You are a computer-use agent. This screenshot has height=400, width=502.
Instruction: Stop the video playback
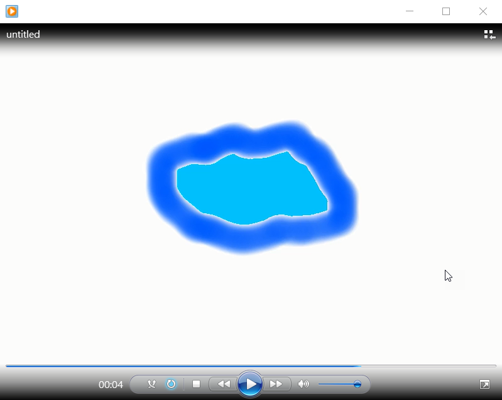196,384
